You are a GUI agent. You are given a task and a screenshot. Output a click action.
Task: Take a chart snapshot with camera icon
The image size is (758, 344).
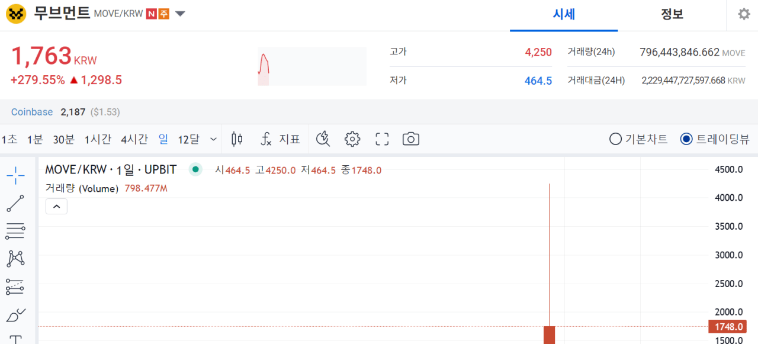[x=410, y=139]
